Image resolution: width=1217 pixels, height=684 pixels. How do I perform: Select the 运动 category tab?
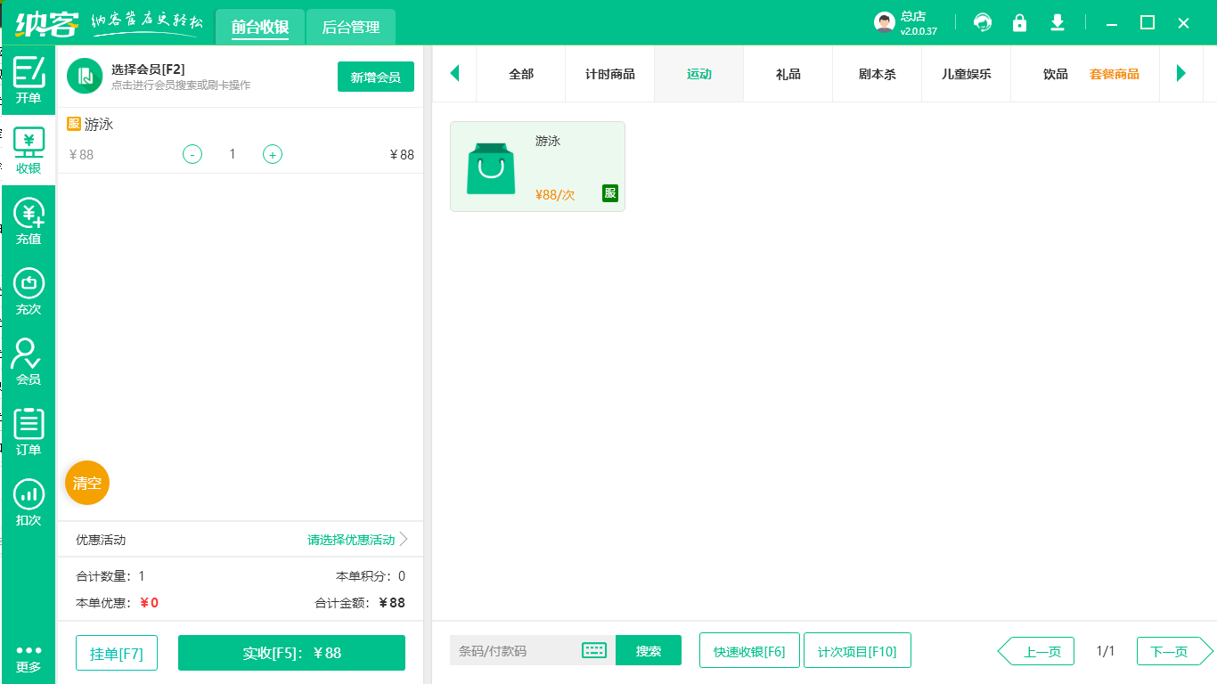(698, 74)
